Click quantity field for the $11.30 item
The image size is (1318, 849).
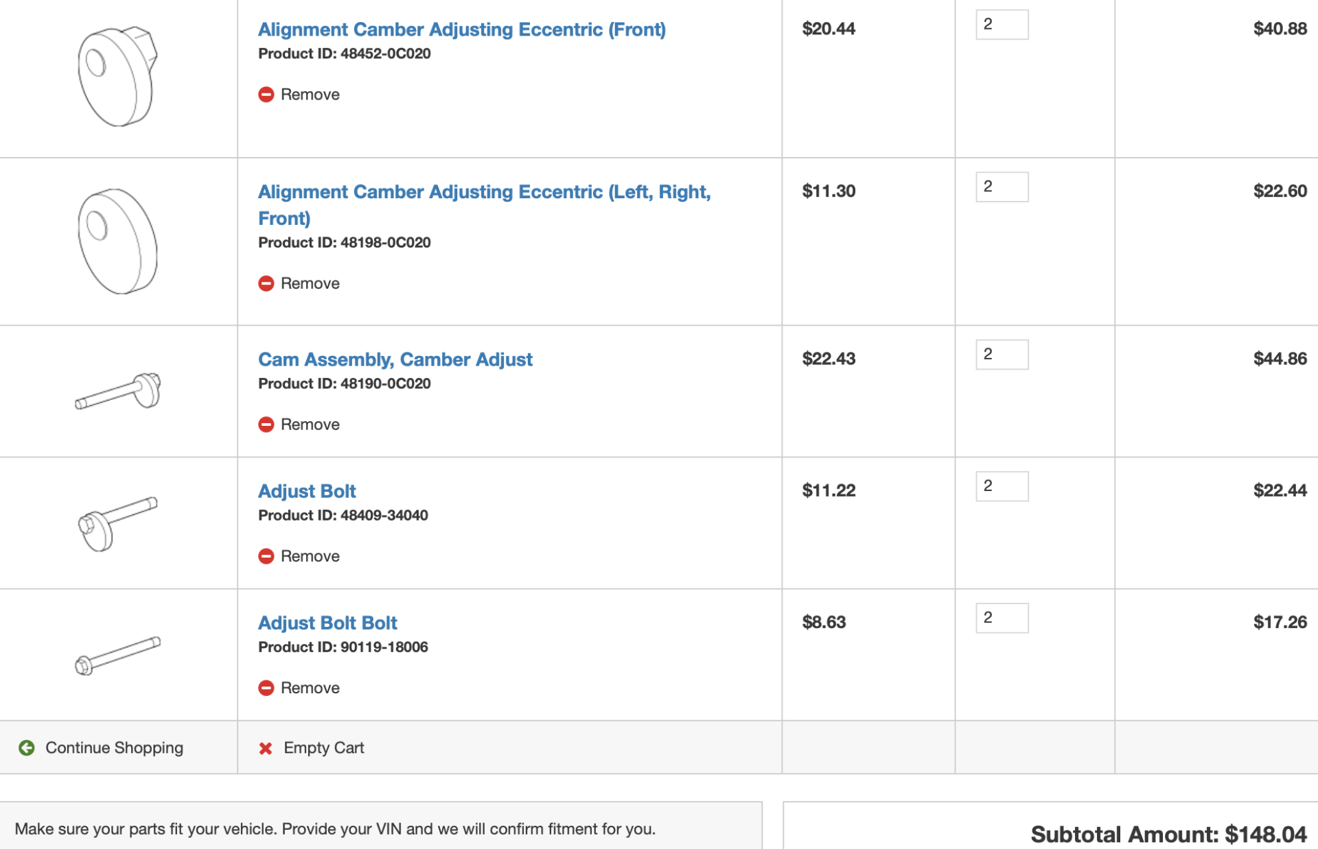click(1002, 187)
